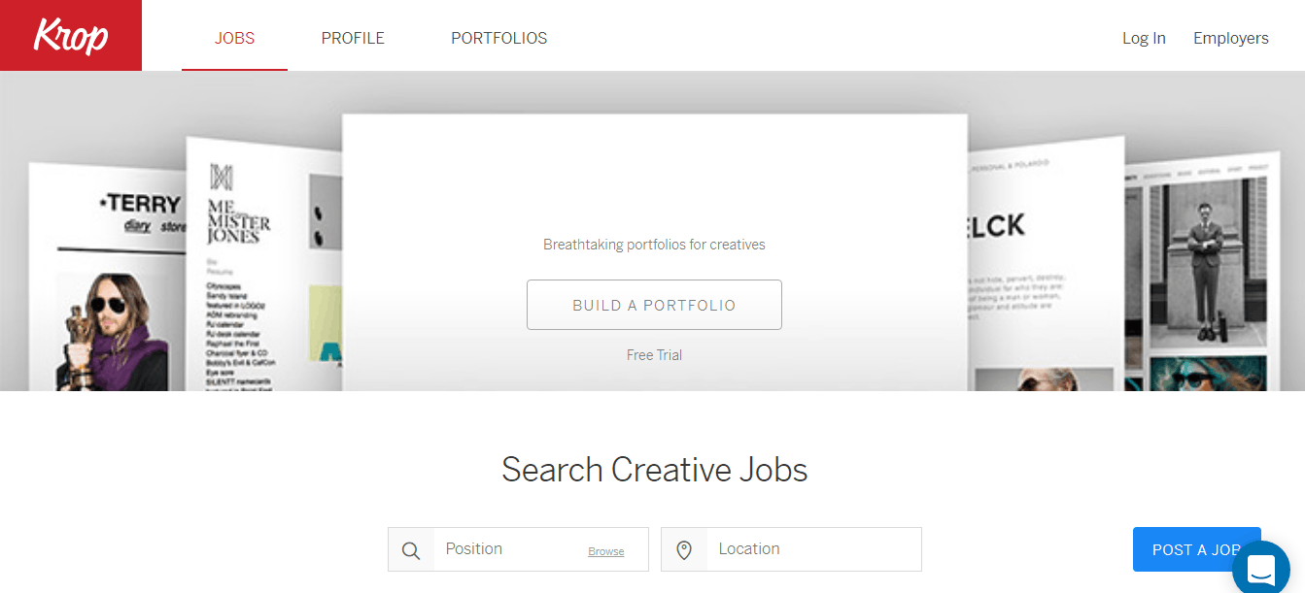Click the location pin icon

(684, 550)
